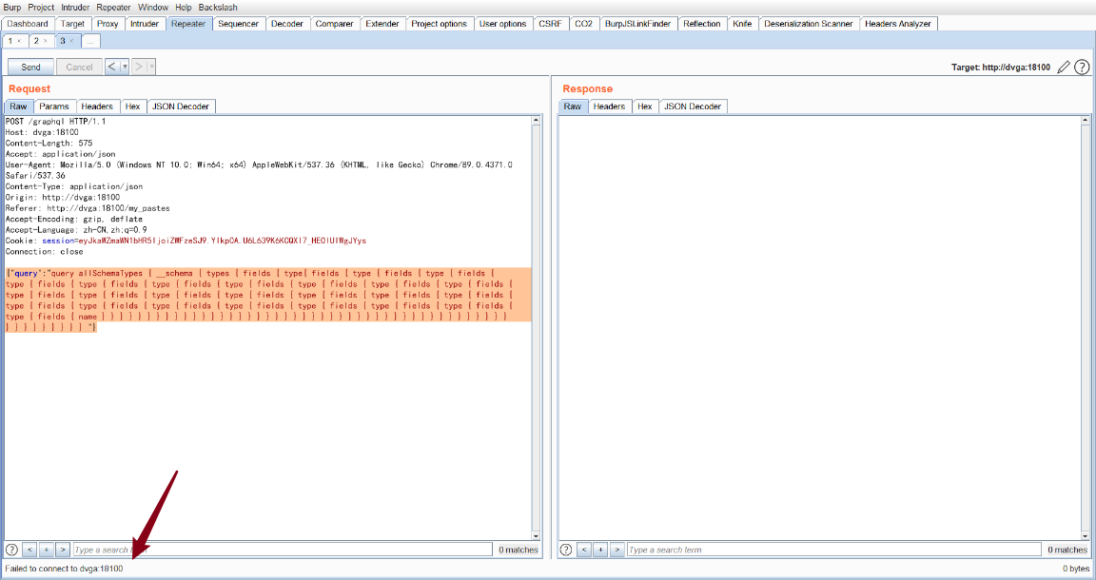Screen dimensions: 1096x580
Task: Open the Headers Analyzer tab
Action: click(x=898, y=24)
